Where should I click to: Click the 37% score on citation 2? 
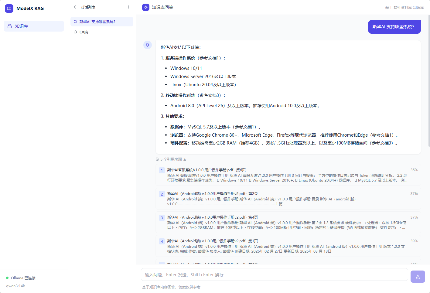[414, 194]
